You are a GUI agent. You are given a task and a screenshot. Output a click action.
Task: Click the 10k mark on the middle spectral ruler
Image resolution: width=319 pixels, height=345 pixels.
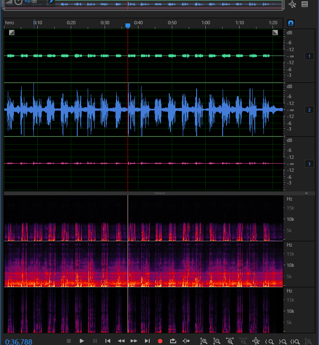point(290,265)
